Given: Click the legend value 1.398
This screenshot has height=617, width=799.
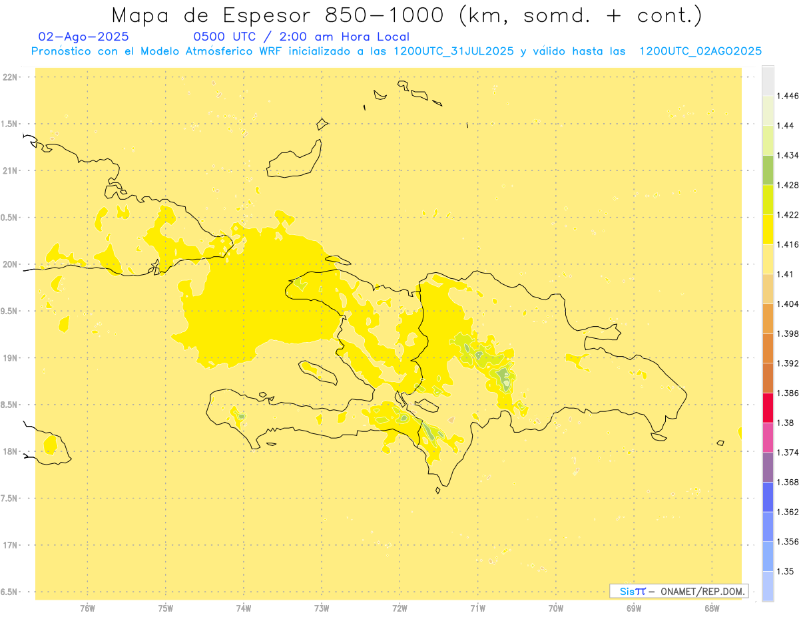Looking at the screenshot, I should [x=788, y=333].
